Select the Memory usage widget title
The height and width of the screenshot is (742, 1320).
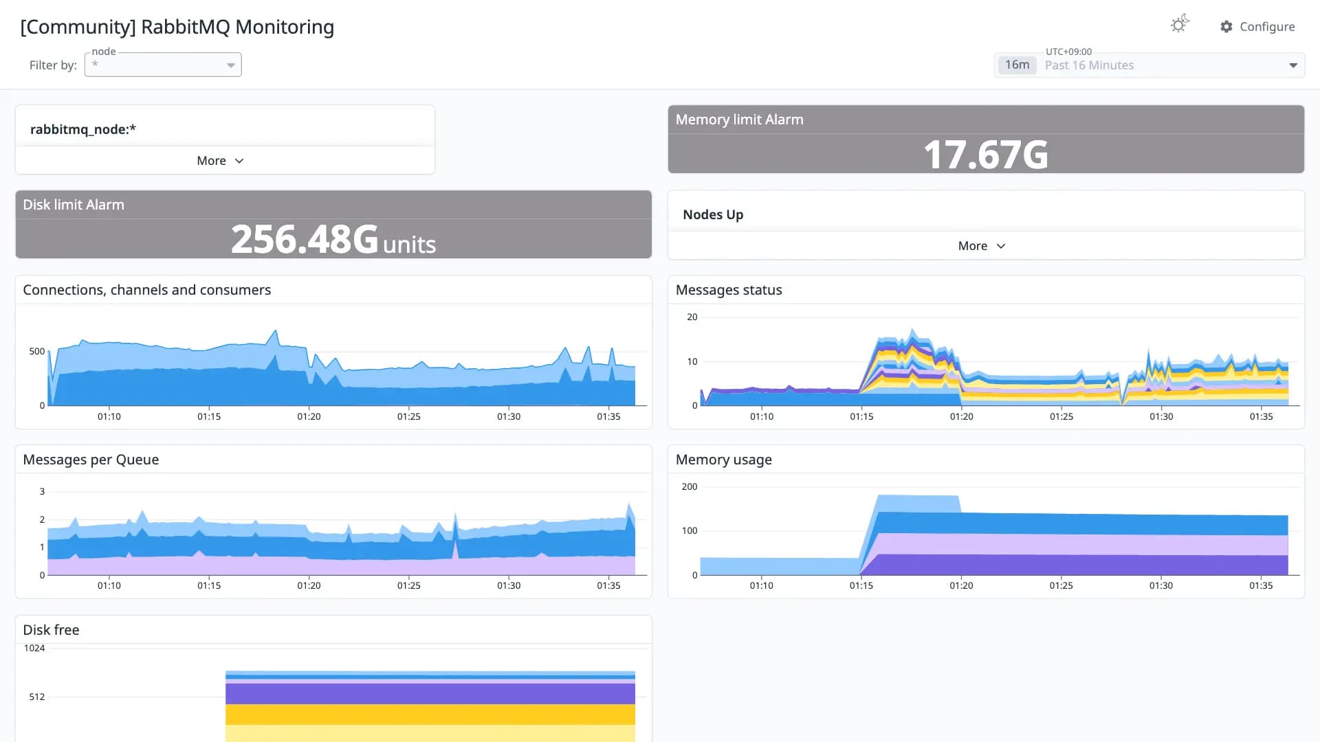click(x=723, y=460)
